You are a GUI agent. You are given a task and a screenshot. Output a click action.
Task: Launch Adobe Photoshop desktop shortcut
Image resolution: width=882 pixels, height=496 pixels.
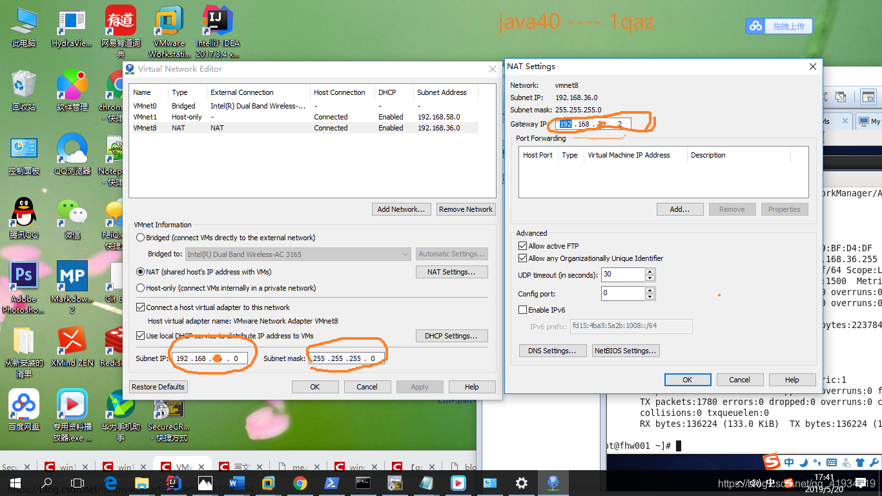24,287
